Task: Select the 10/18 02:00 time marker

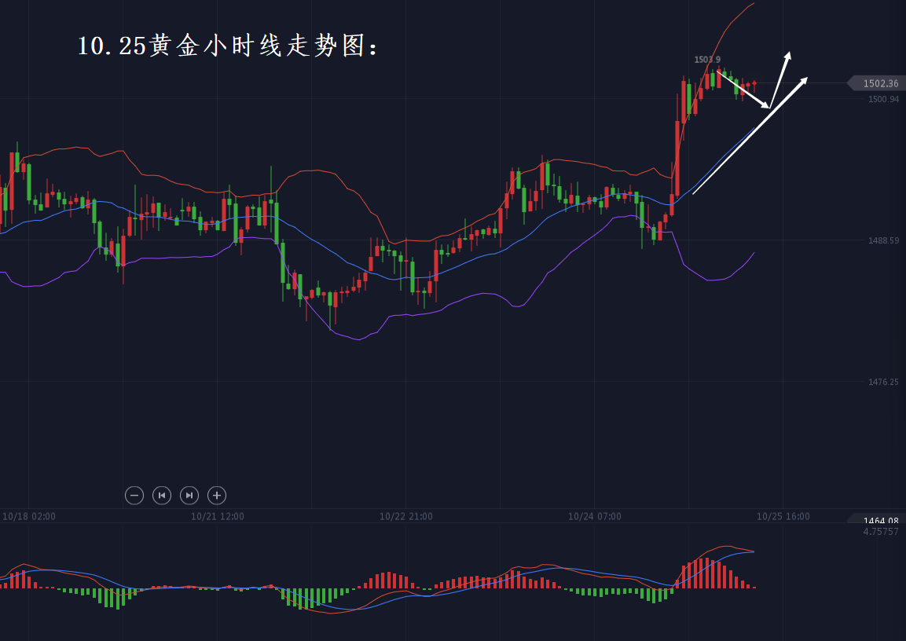Action: pyautogui.click(x=29, y=516)
